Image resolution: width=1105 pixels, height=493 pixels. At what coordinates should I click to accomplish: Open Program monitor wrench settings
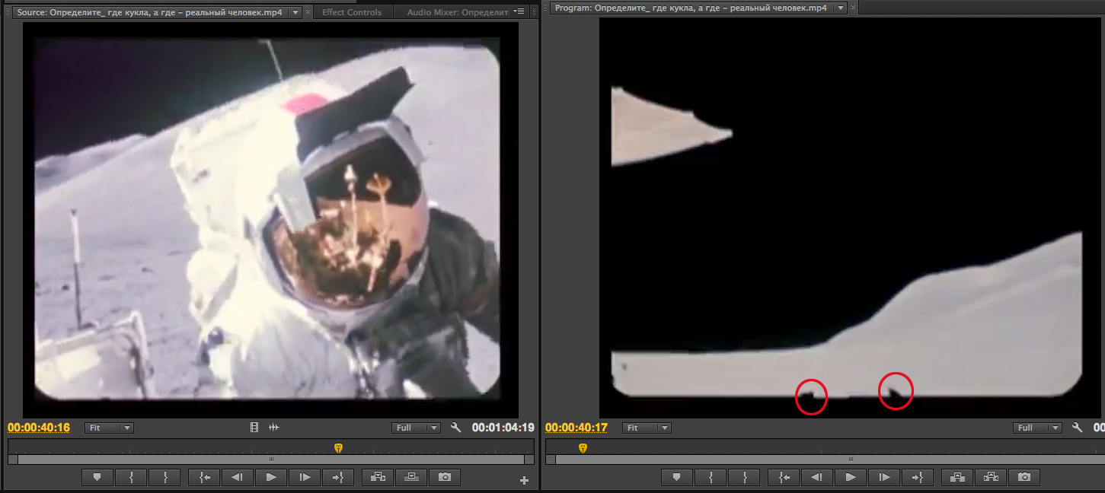pyautogui.click(x=1077, y=428)
